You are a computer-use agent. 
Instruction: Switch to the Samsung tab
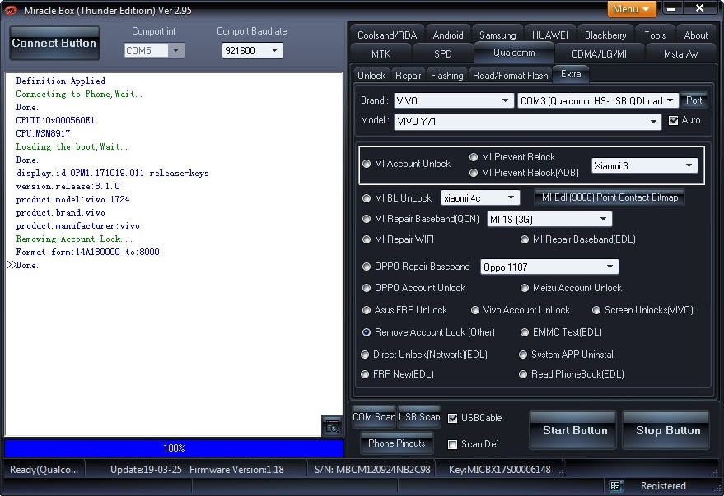497,35
